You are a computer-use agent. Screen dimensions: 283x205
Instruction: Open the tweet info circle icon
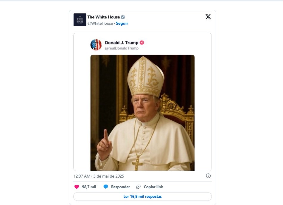click(208, 176)
